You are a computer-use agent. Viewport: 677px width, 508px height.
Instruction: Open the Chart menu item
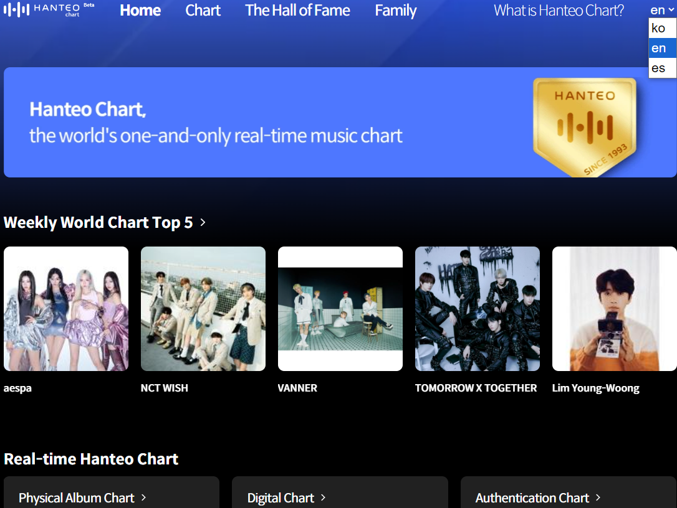(x=203, y=11)
